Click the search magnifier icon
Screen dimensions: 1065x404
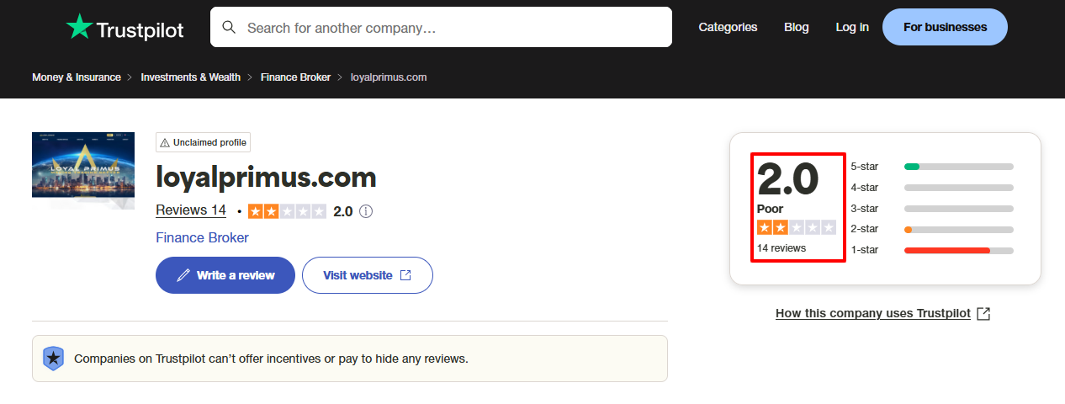coord(229,28)
